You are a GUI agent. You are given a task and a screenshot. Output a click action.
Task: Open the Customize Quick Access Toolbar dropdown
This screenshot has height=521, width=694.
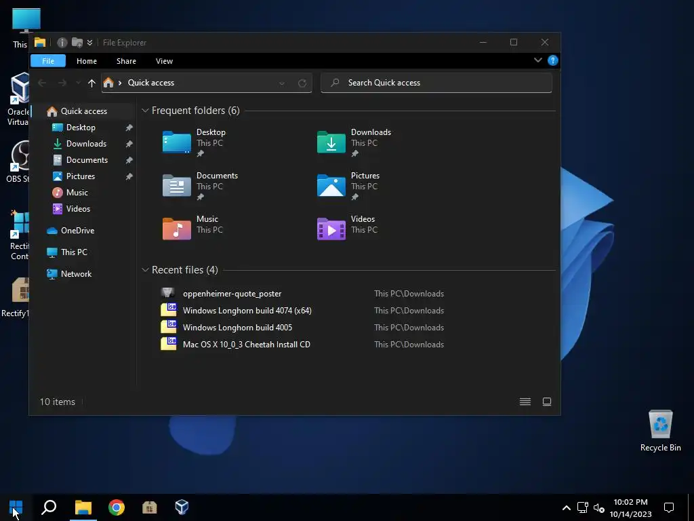point(90,43)
